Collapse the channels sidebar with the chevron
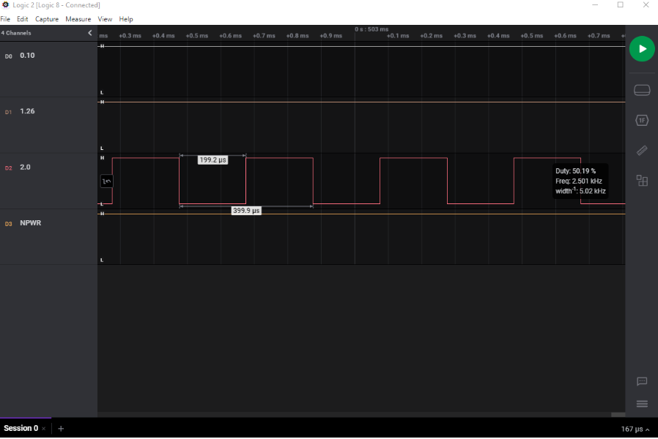 90,33
